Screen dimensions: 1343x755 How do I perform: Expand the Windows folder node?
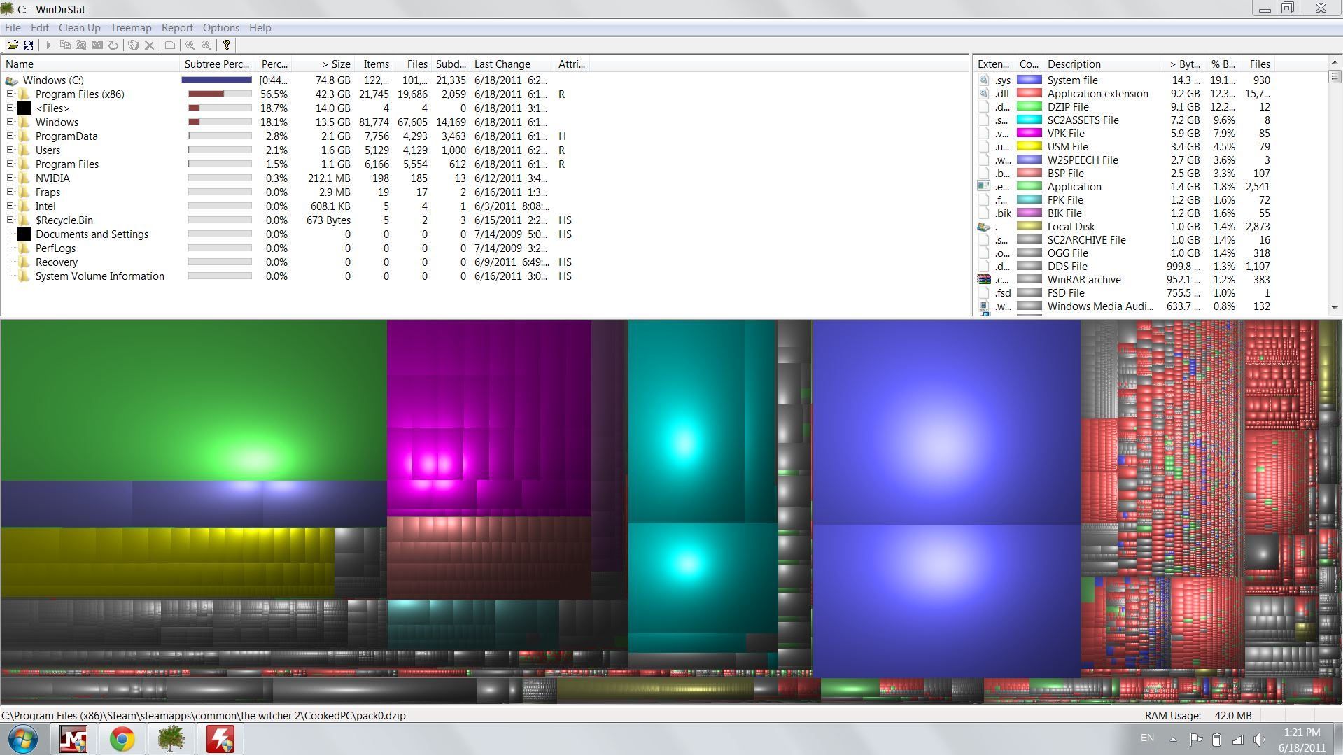click(x=10, y=122)
